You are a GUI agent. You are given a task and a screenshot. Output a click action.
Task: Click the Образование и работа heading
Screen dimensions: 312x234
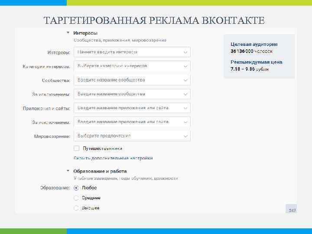[100, 171]
